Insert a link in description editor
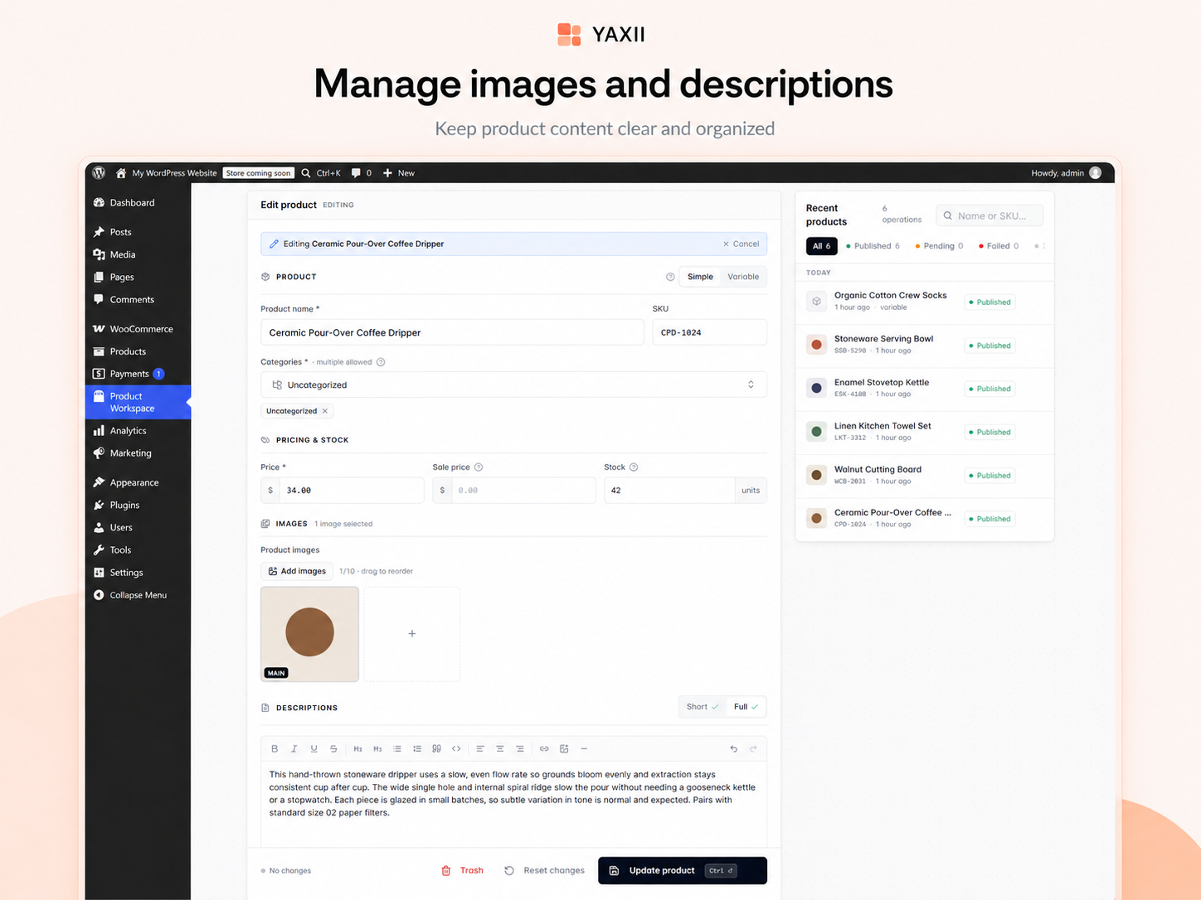The height and width of the screenshot is (900, 1201). pos(544,748)
